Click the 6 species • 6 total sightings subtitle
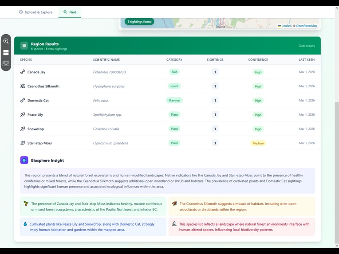The image size is (339, 254). click(x=49, y=49)
